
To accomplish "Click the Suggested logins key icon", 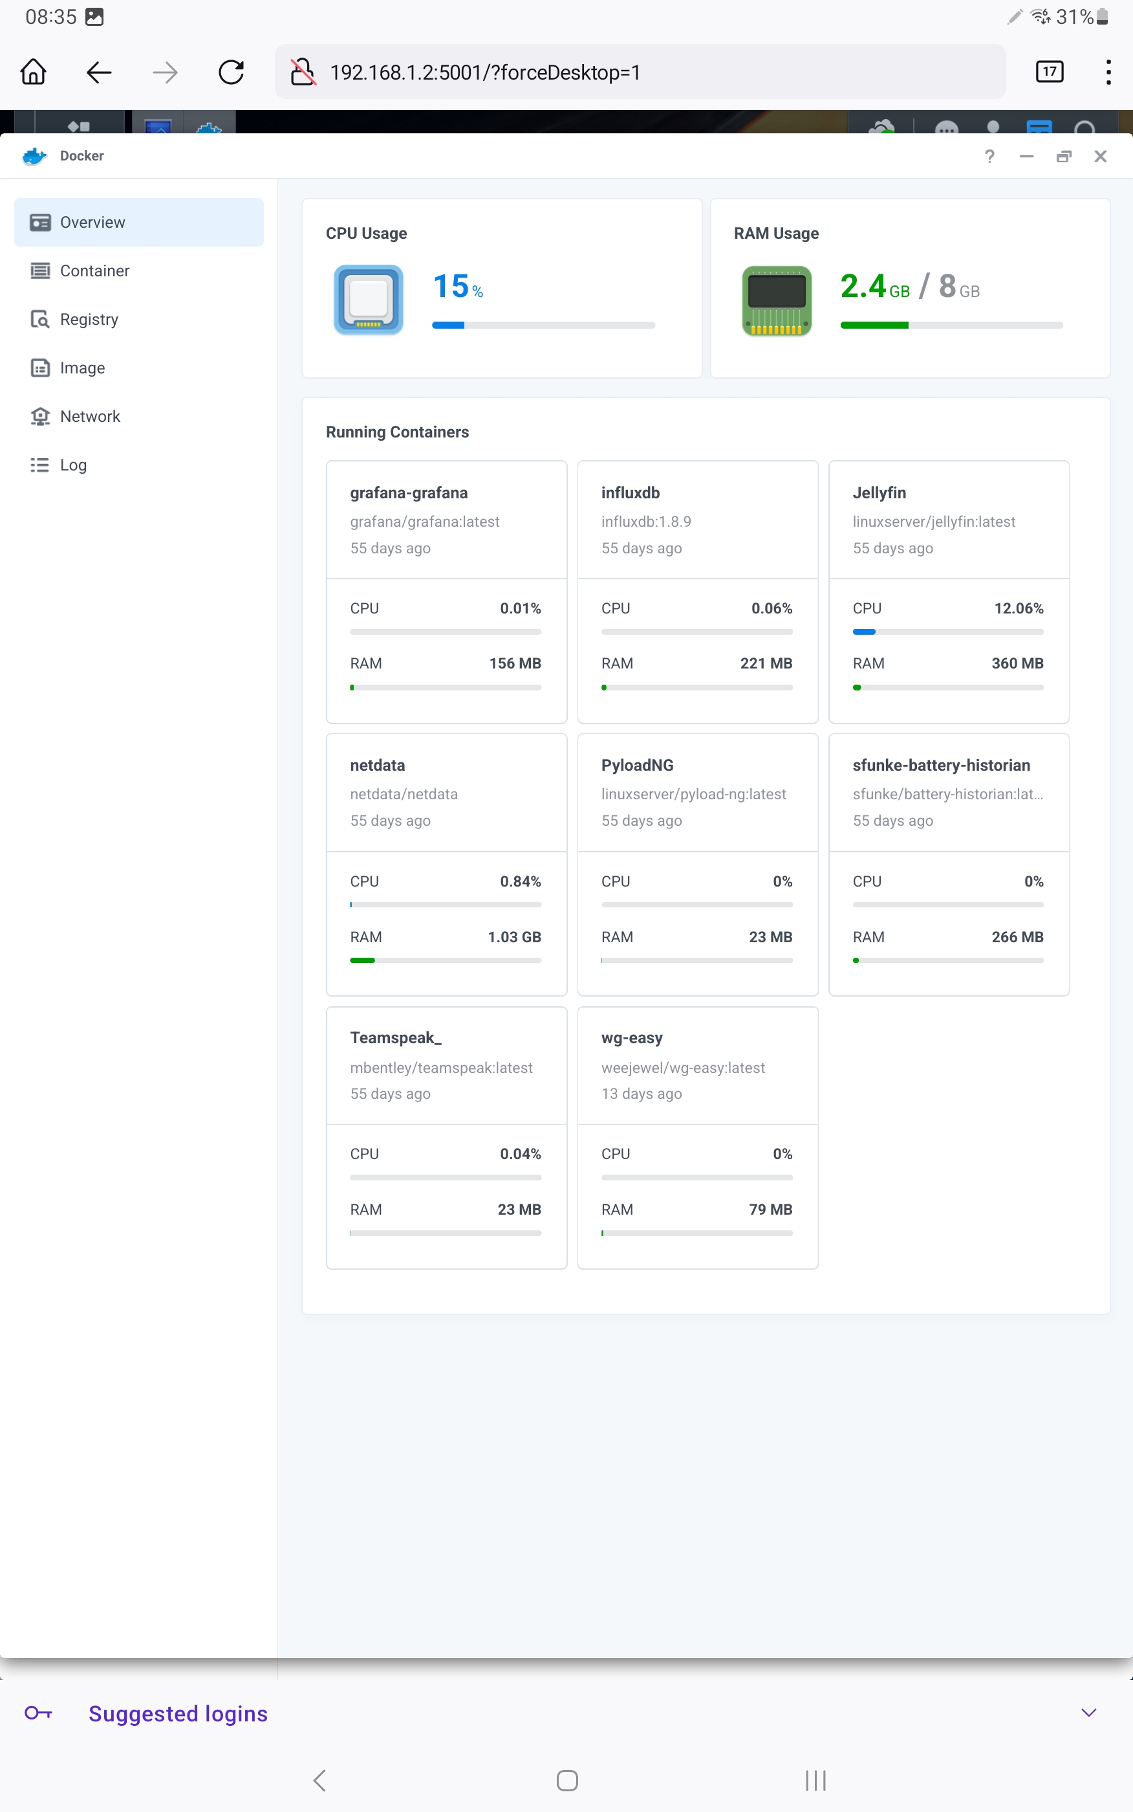I will pos(38,1713).
